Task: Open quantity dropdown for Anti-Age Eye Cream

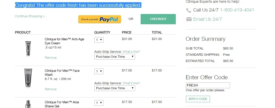Action: [99, 40]
